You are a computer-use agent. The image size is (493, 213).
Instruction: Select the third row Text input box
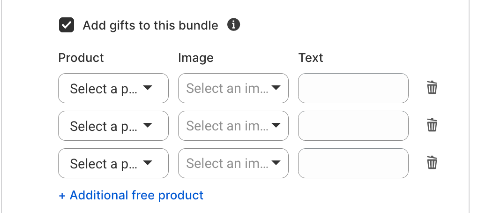(x=353, y=163)
